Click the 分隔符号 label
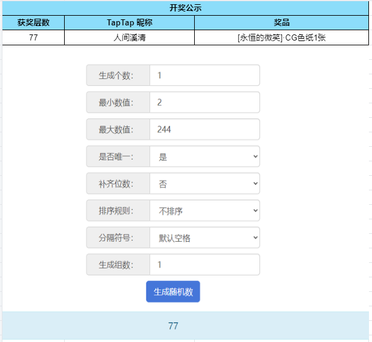 pyautogui.click(x=118, y=238)
